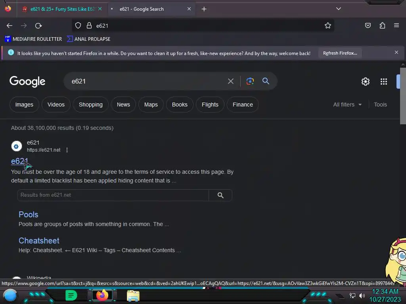Open the e621 result title link

coord(19,161)
